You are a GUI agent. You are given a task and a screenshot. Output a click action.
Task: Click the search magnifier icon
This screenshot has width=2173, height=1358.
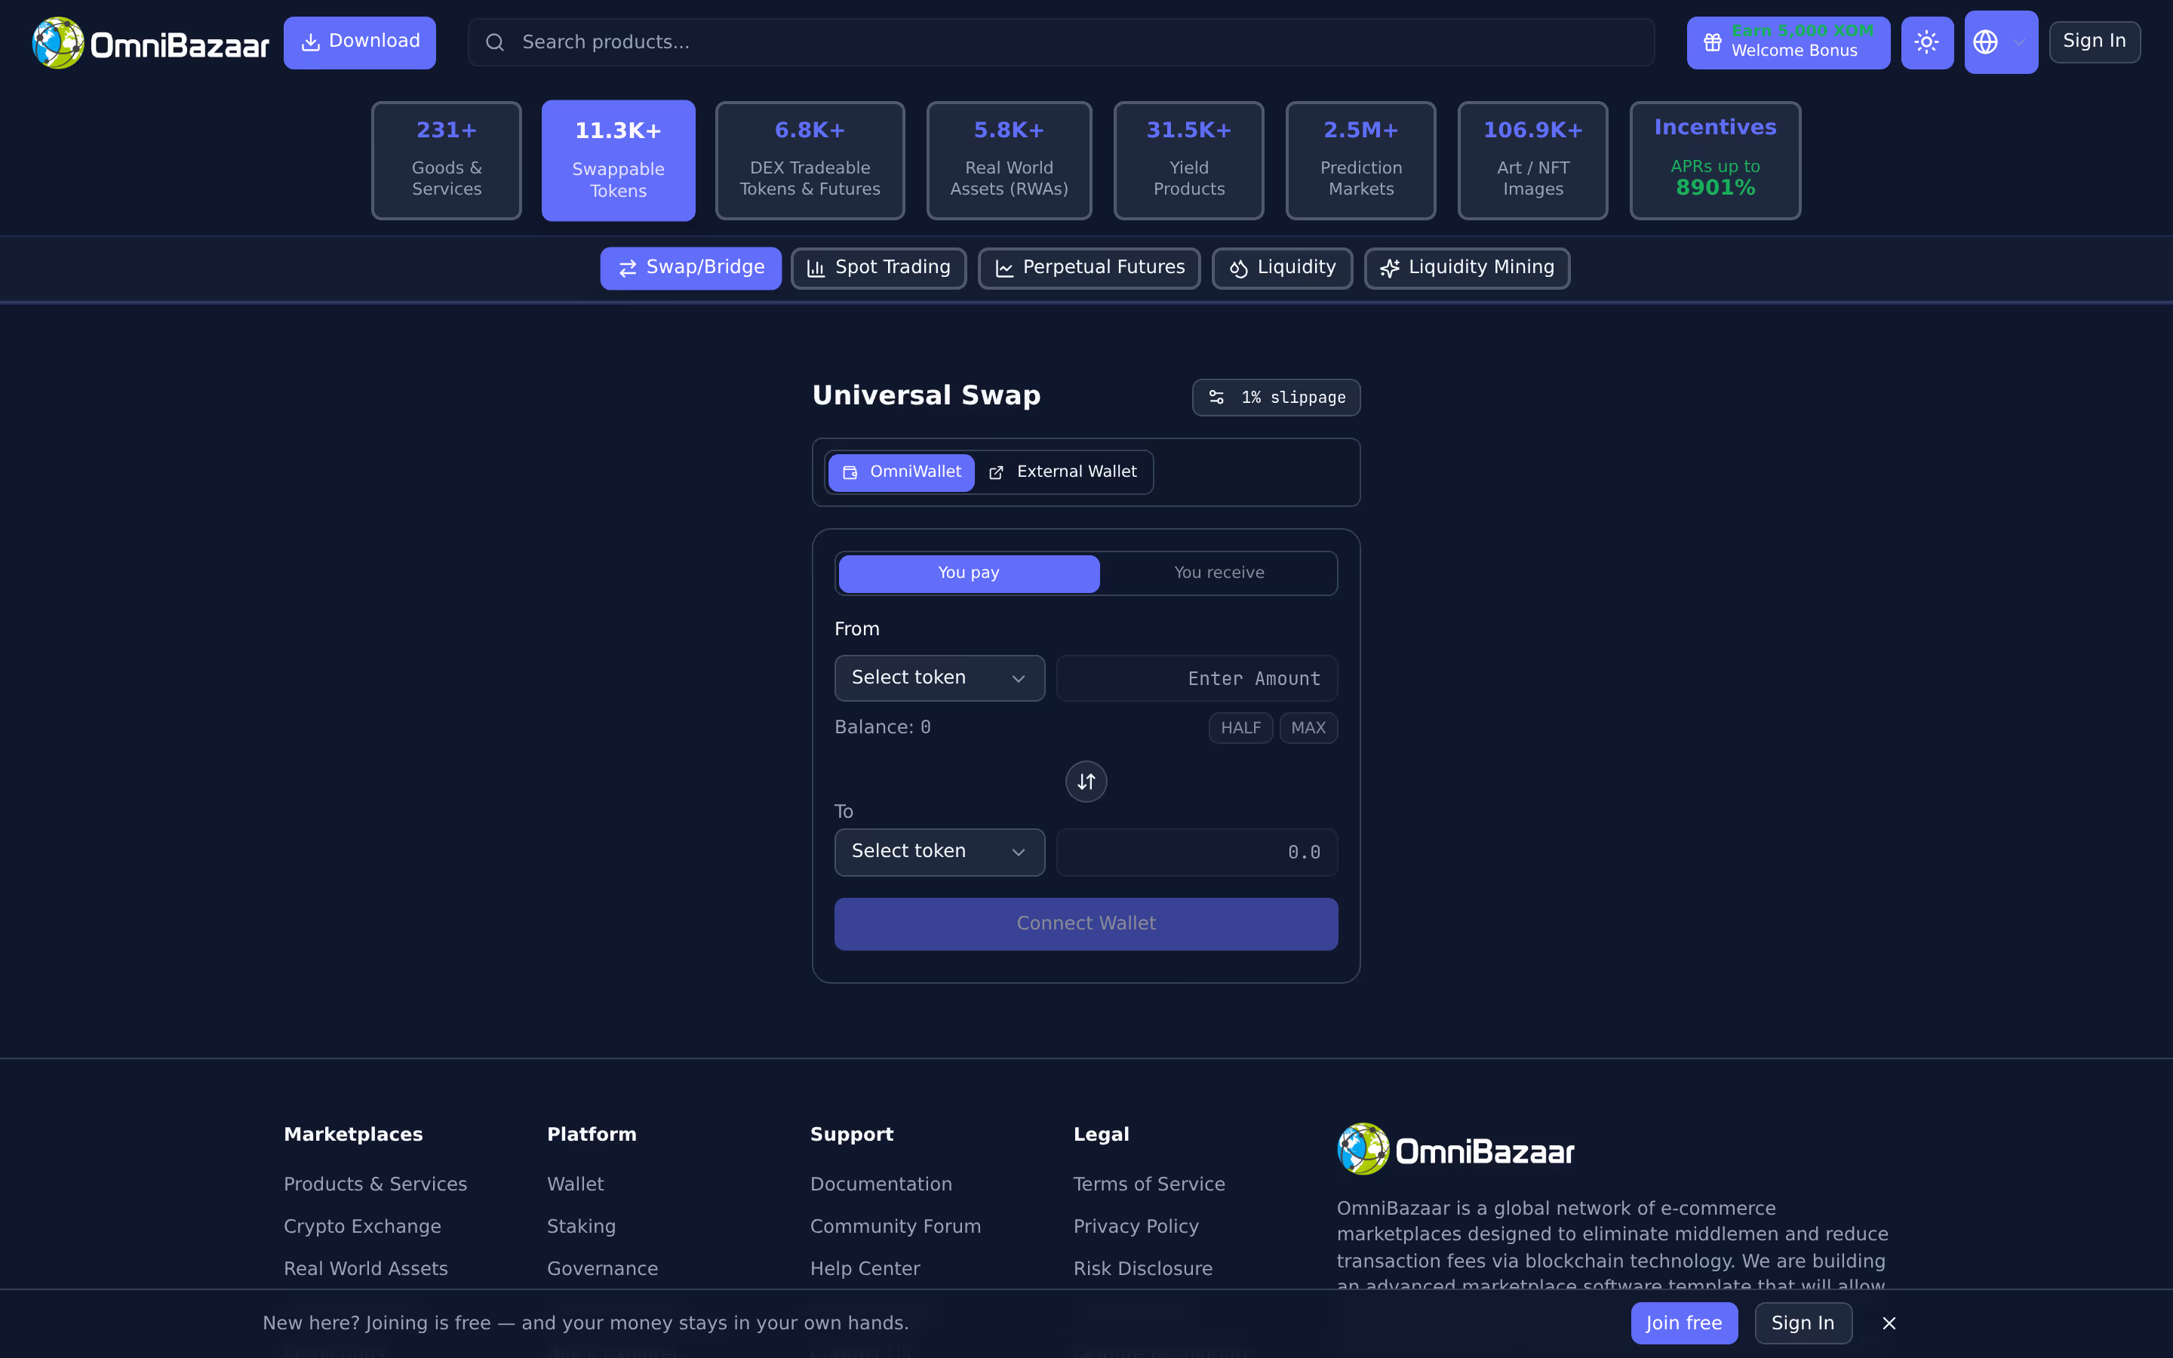coord(495,42)
